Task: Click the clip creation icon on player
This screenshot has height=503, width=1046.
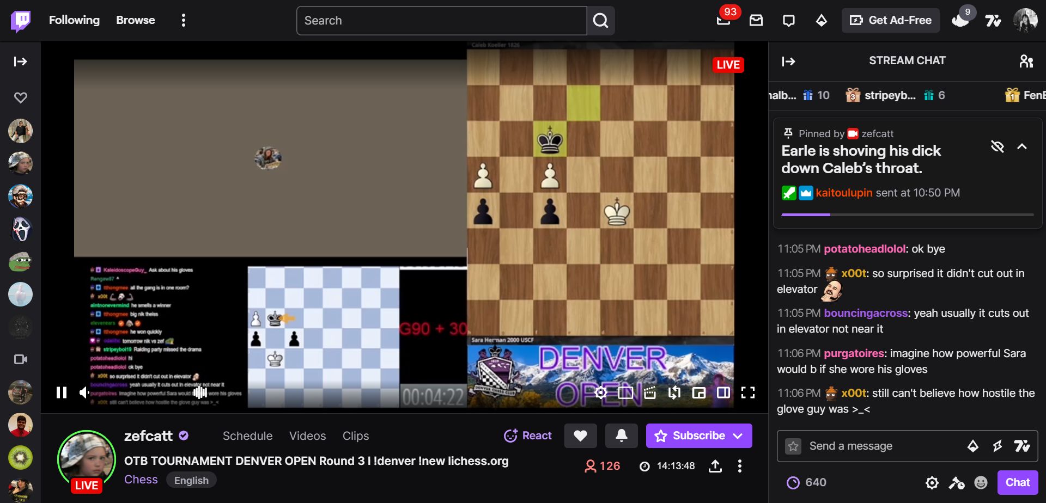Action: (649, 392)
